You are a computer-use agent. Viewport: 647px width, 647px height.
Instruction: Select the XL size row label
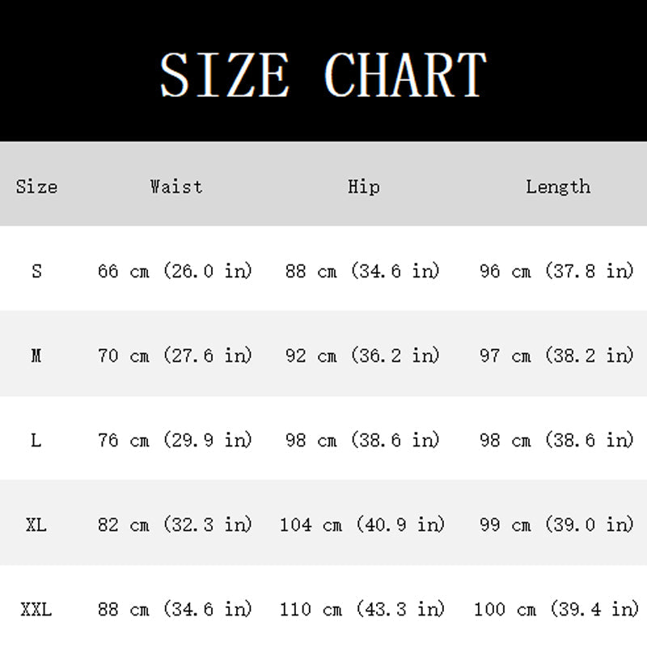click(x=36, y=525)
